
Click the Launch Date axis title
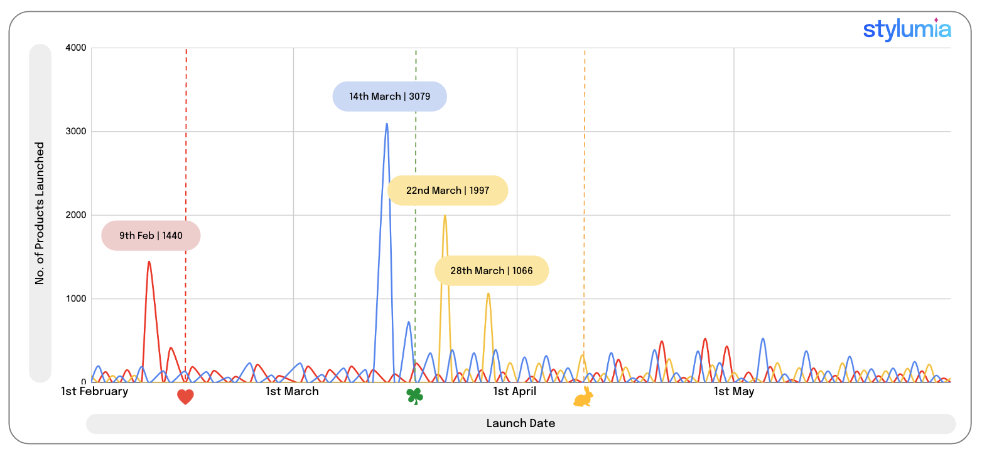(x=521, y=423)
